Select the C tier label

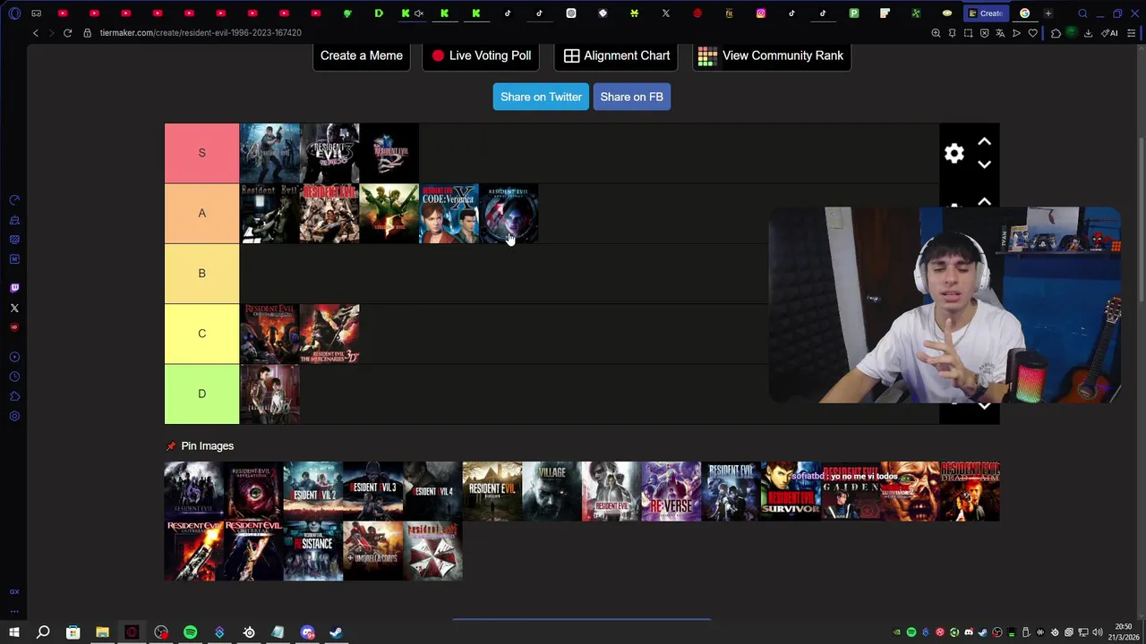[201, 334]
